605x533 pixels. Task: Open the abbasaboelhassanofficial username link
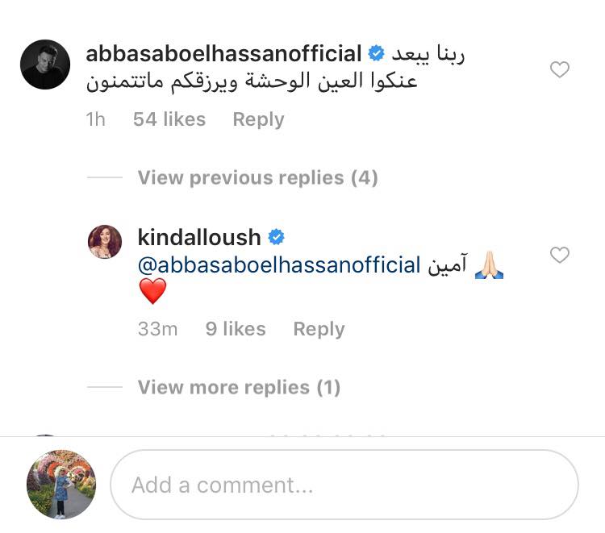coord(223,54)
